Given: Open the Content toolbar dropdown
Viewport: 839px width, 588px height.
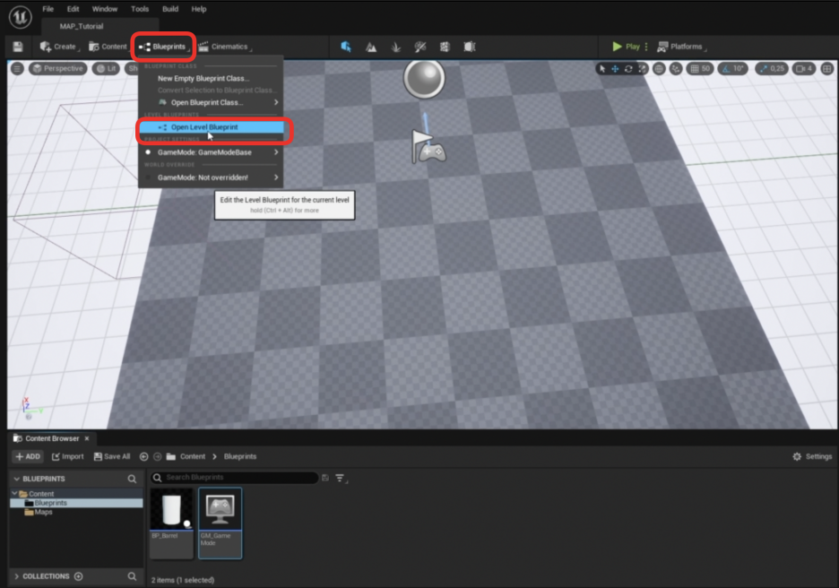Looking at the screenshot, I should point(108,48).
